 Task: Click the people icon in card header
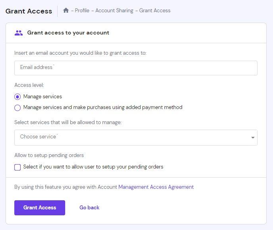(x=19, y=33)
